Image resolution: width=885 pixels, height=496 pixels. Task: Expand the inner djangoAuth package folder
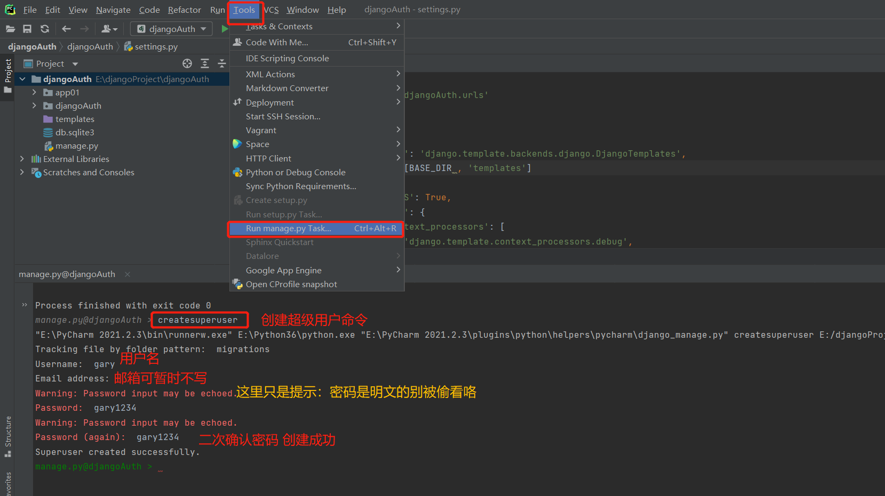pos(34,105)
